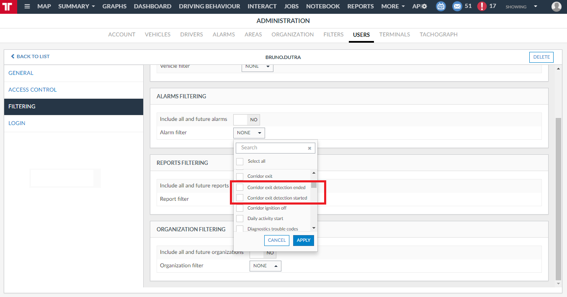567x297 pixels.
Task: Open the red exclamation alerts icon
Action: (x=482, y=6)
